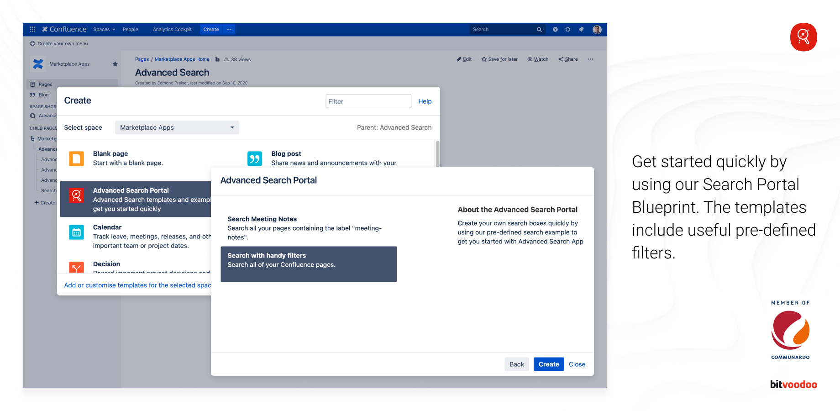This screenshot has height=411, width=840.
Task: Click Edit page pencil button
Action: point(464,59)
